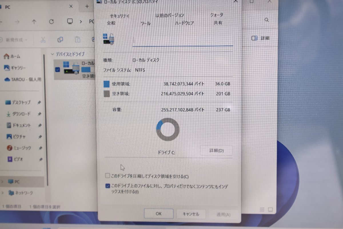
Task: Switch to the ハードウェア tab
Action: click(x=184, y=23)
